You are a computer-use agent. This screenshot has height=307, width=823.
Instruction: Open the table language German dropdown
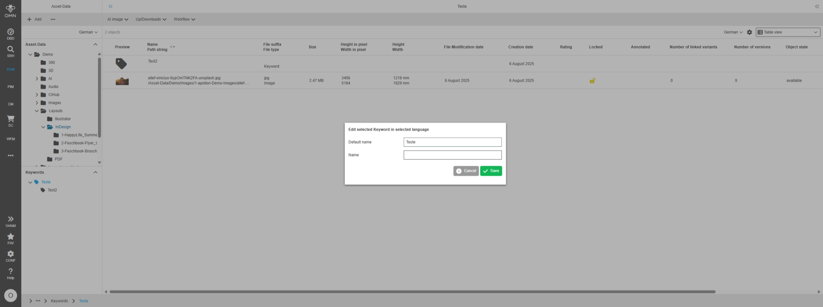pos(733,32)
